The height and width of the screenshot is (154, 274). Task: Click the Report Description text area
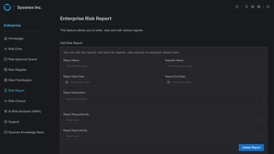163,101
